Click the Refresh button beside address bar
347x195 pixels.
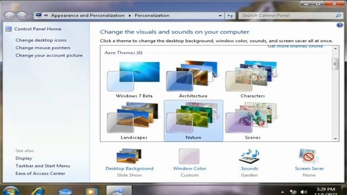click(x=230, y=16)
